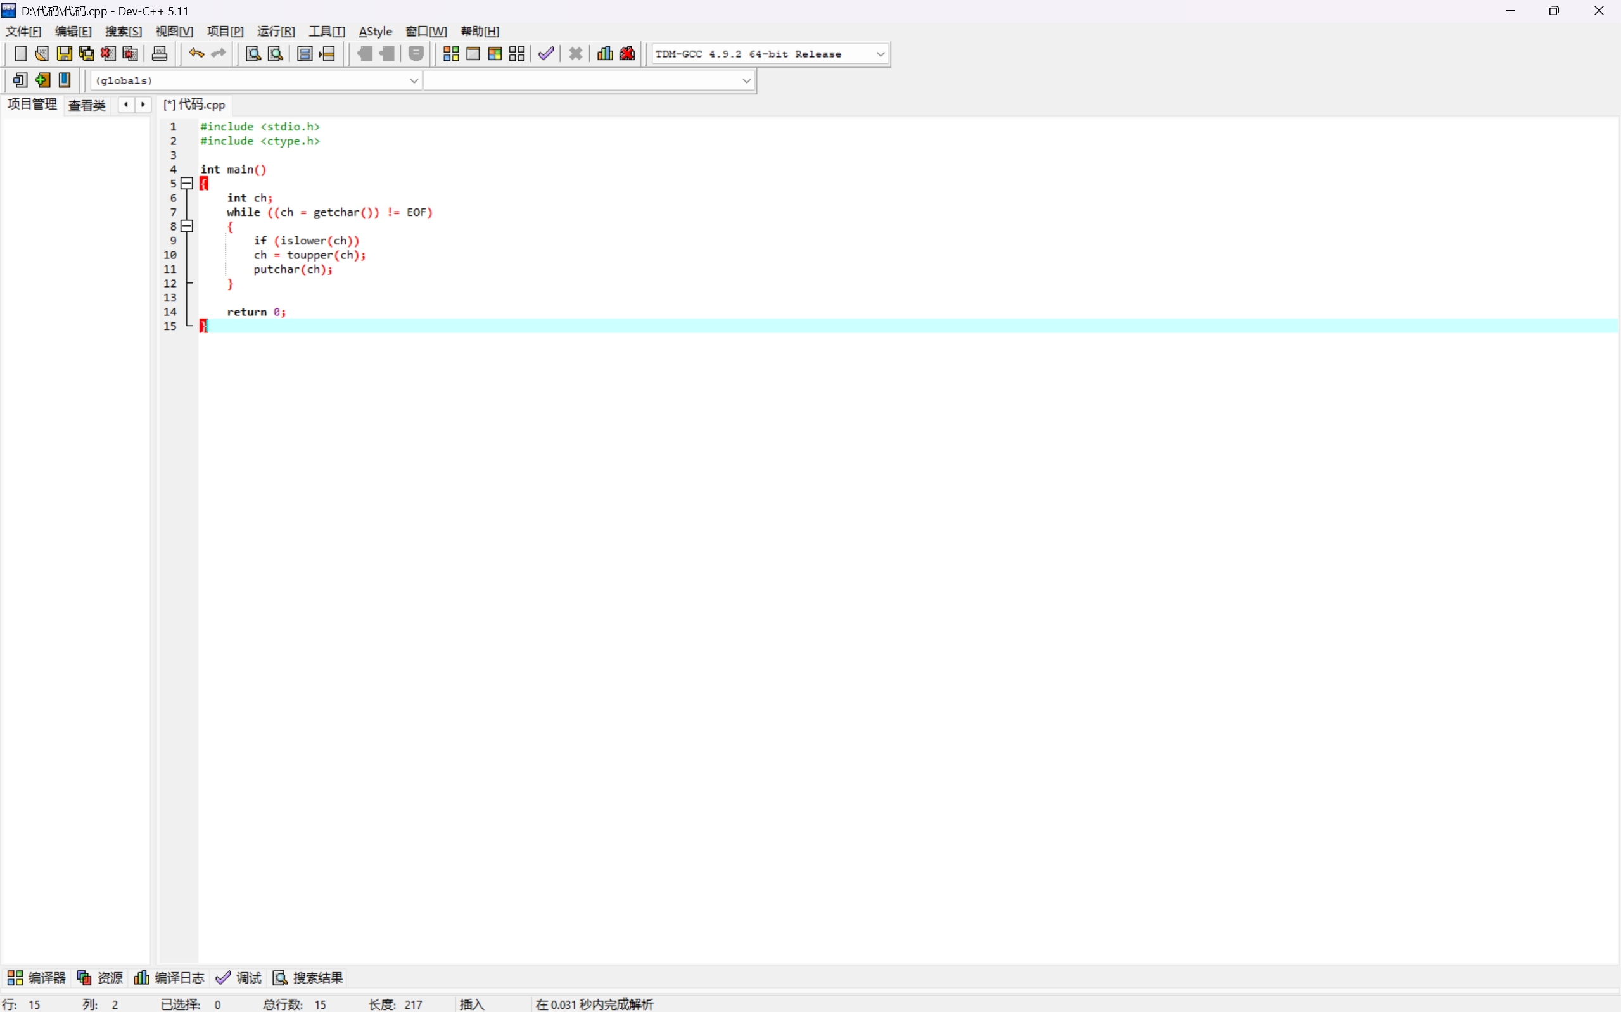The width and height of the screenshot is (1621, 1012).
Task: Open the 运行[R] menu
Action: tap(275, 32)
